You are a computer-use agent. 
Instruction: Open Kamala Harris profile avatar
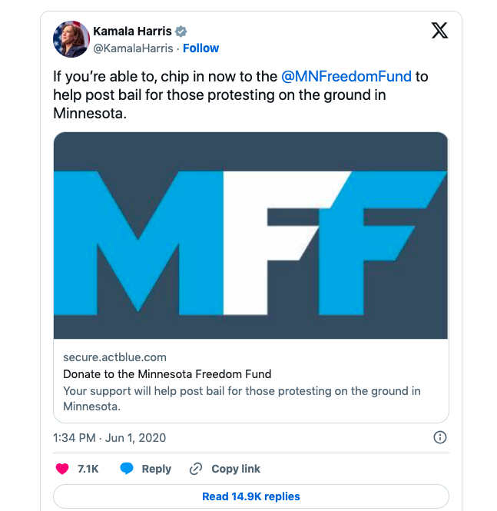[70, 39]
